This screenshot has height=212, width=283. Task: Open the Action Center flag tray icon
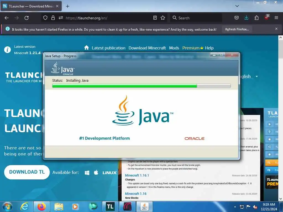tap(248, 206)
